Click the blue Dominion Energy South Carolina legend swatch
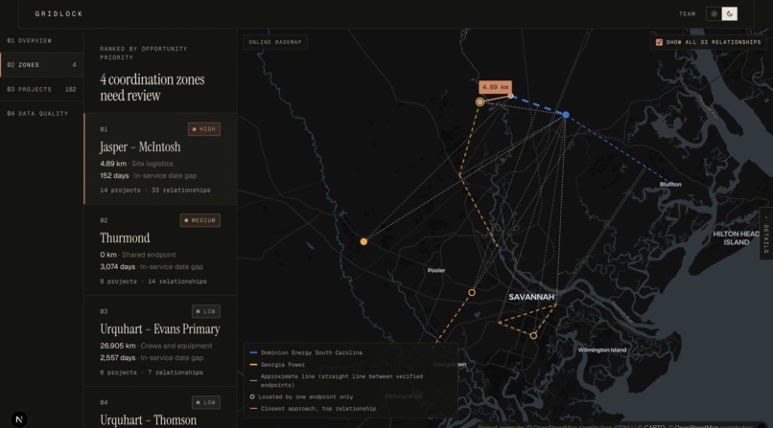The width and height of the screenshot is (773, 428). (x=253, y=352)
